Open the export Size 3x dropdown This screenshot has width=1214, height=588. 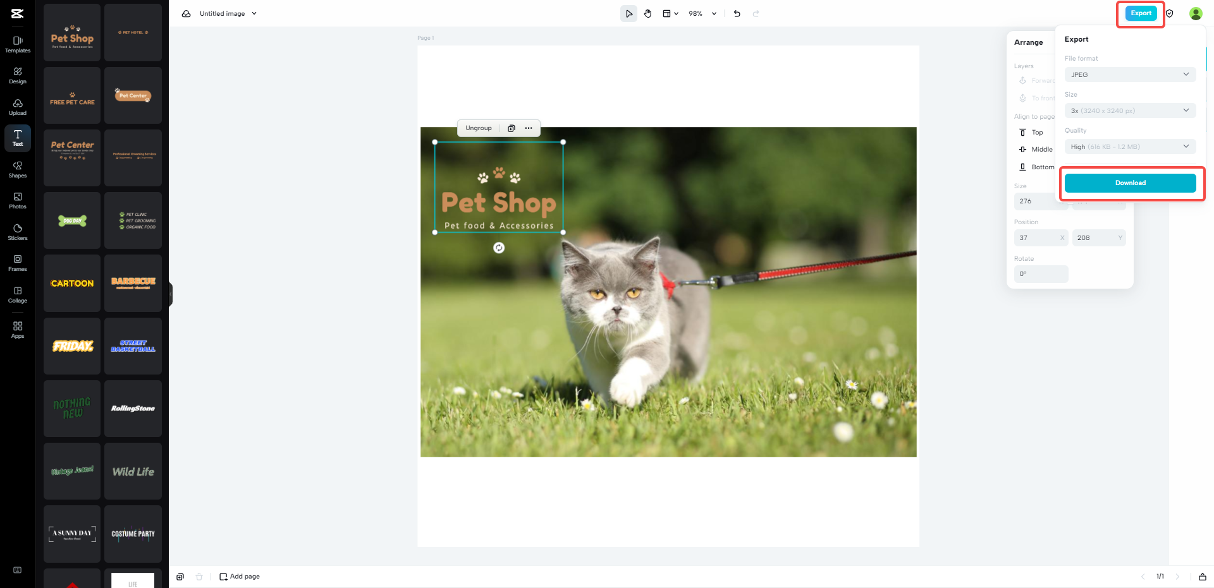(x=1130, y=111)
